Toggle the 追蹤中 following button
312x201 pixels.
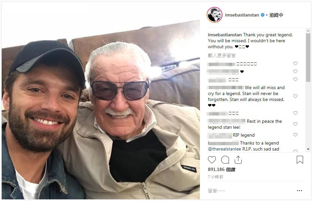276,15
